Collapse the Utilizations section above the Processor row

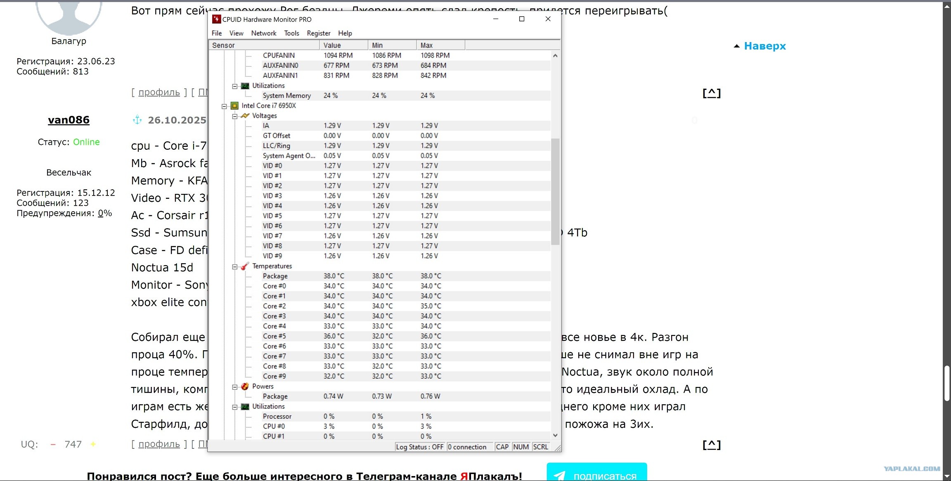235,407
